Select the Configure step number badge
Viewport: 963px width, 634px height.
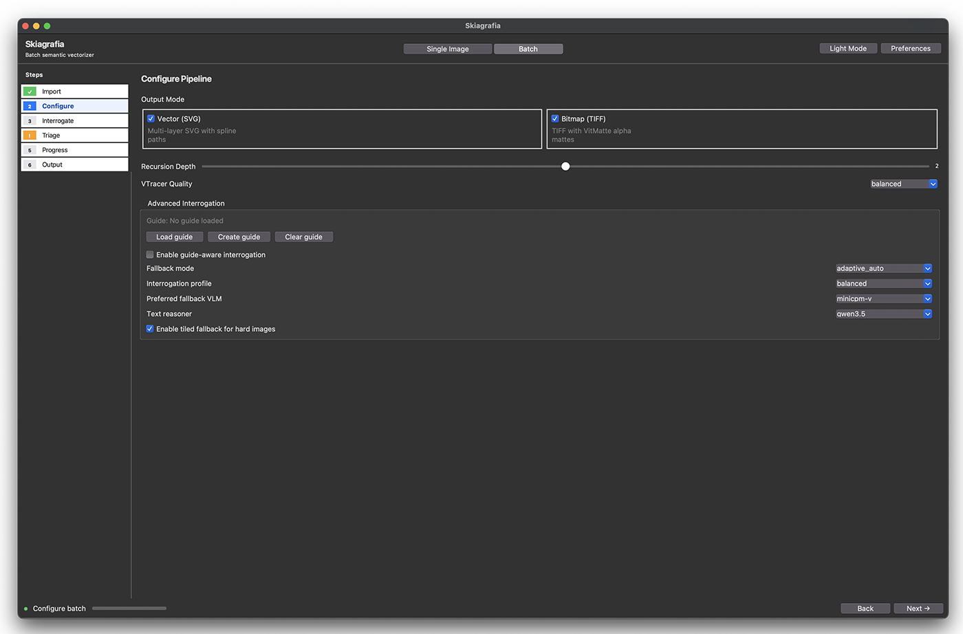[x=30, y=105]
